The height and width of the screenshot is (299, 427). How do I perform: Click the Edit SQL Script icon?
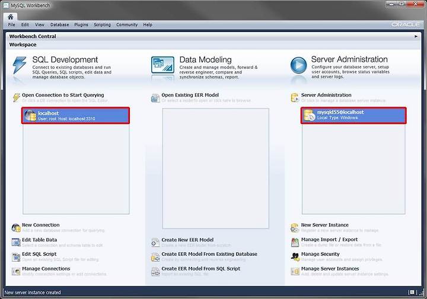16,257
